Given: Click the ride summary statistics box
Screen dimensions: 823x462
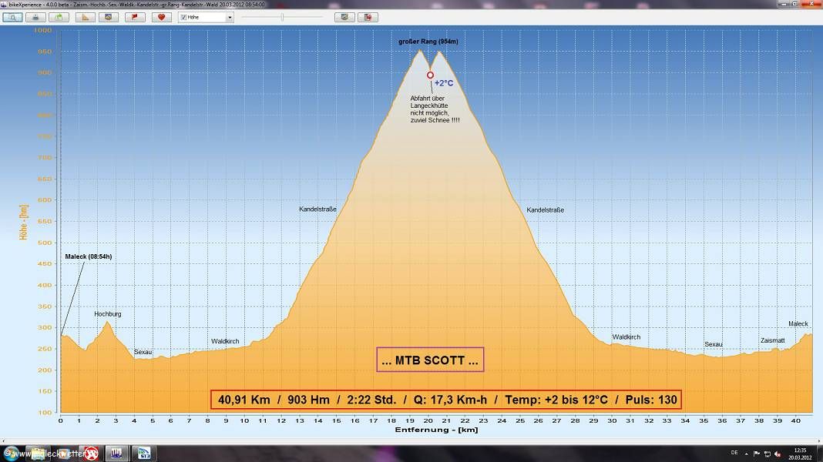Looking at the screenshot, I should click(445, 400).
